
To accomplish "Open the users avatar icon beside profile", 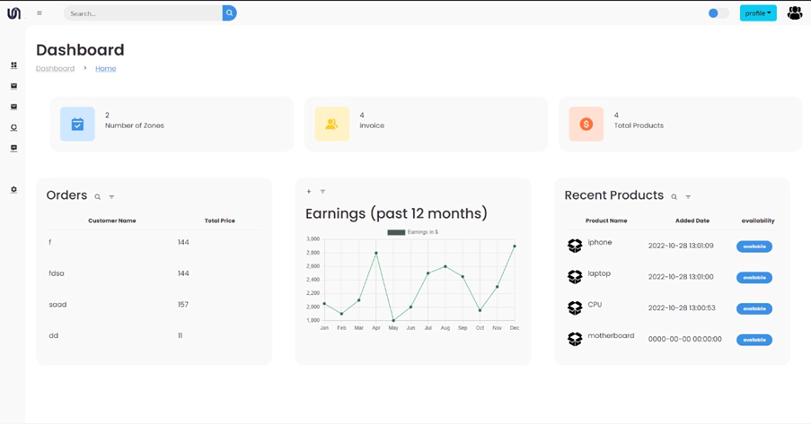I will tap(795, 13).
